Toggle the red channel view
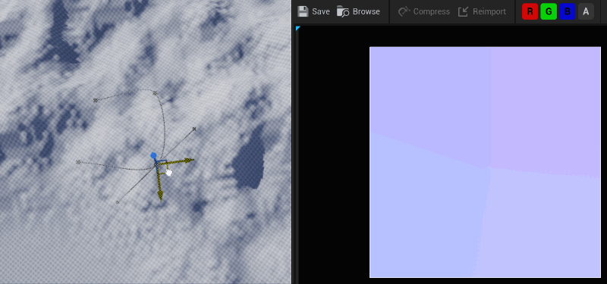The height and width of the screenshot is (284, 607). pyautogui.click(x=530, y=11)
